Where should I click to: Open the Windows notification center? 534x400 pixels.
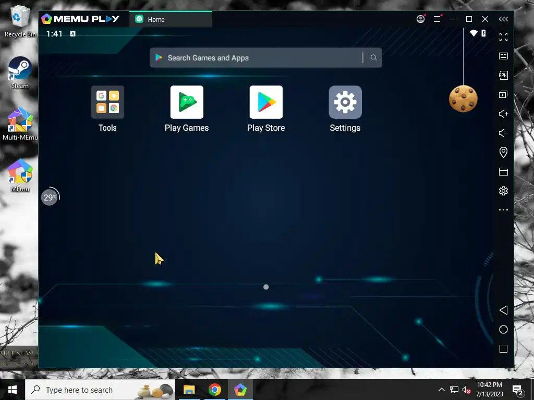[518, 390]
